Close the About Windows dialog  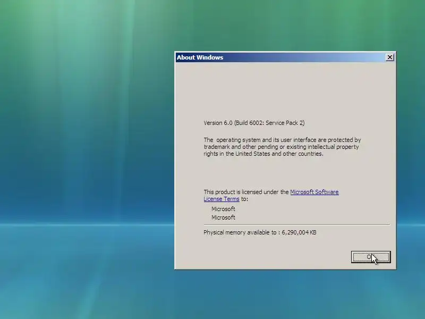pos(389,57)
